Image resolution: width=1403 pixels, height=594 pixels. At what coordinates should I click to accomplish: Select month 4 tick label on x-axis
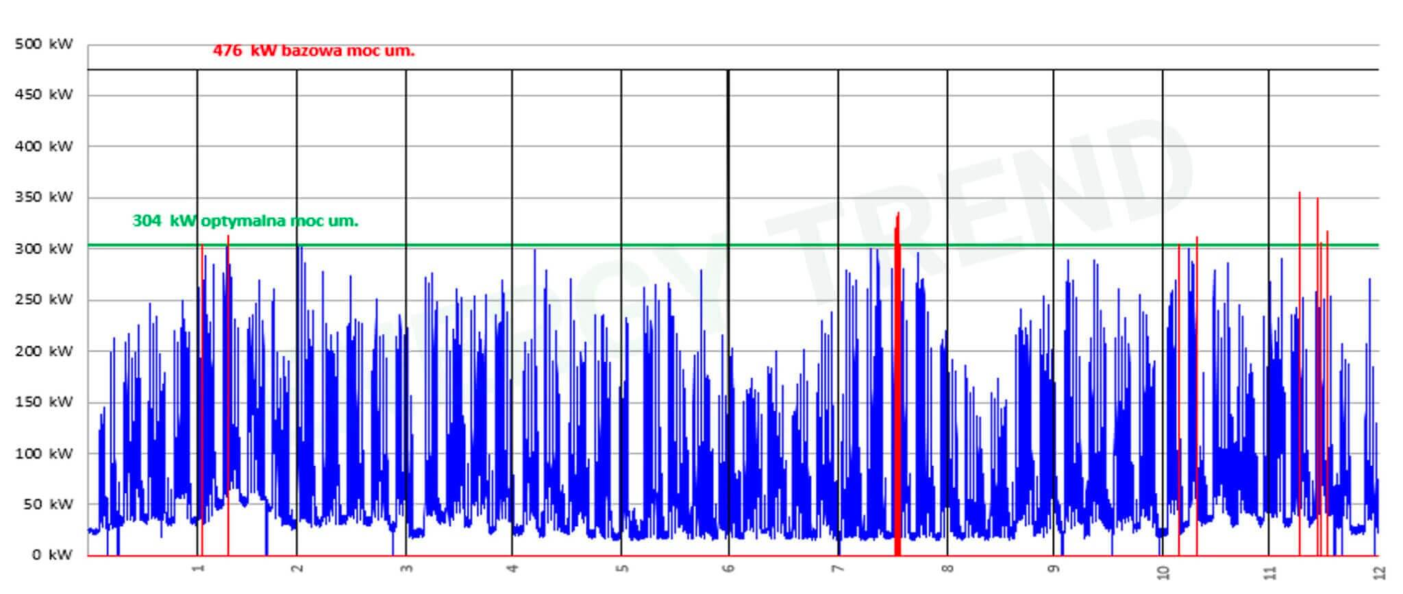point(512,569)
